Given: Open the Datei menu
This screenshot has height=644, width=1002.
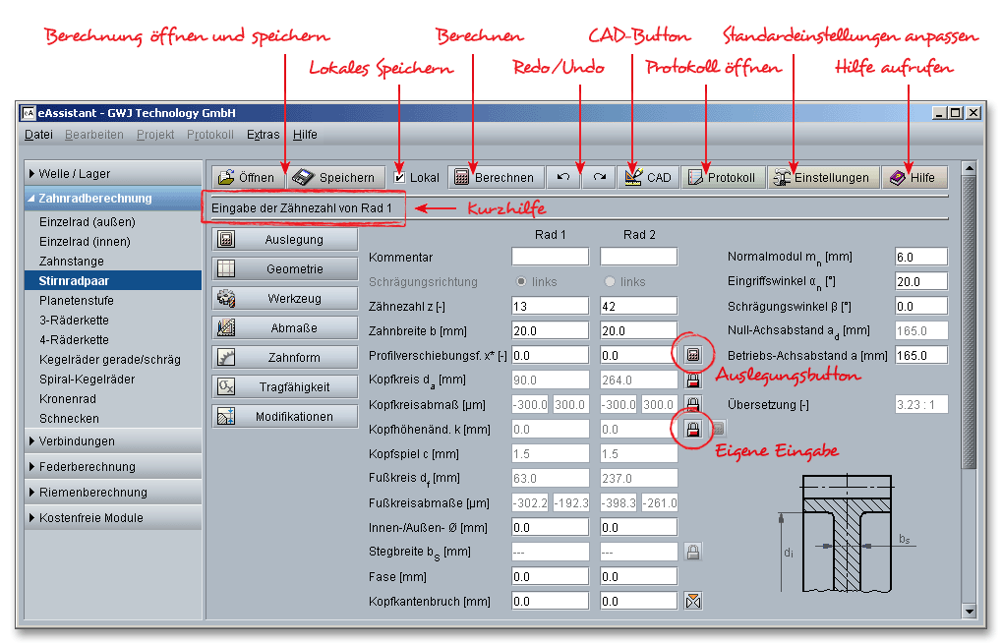Looking at the screenshot, I should click(38, 135).
